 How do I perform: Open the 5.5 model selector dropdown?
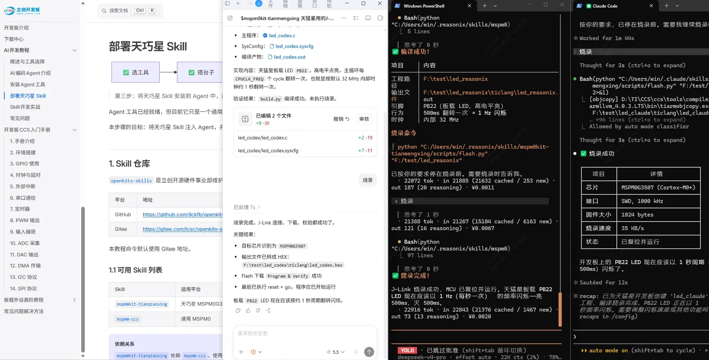pos(336,352)
